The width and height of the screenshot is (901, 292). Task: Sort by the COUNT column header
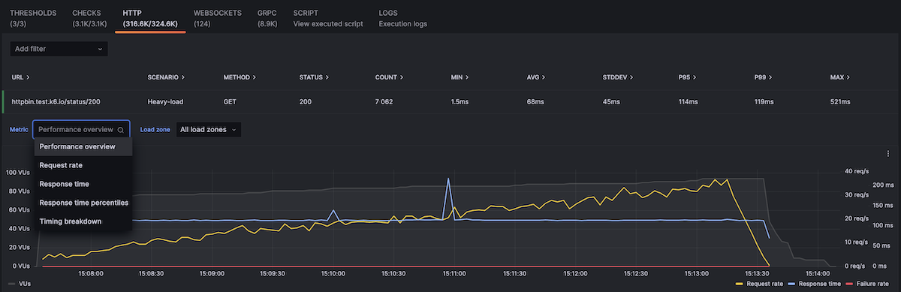click(390, 77)
